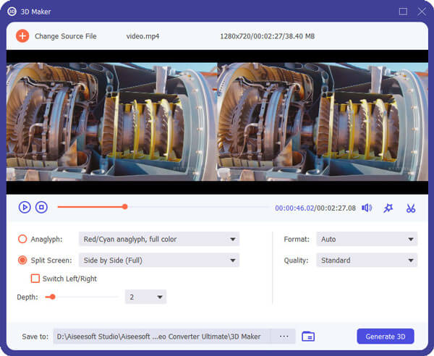Open the output folder icon
The width and height of the screenshot is (434, 356).
pyautogui.click(x=308, y=336)
